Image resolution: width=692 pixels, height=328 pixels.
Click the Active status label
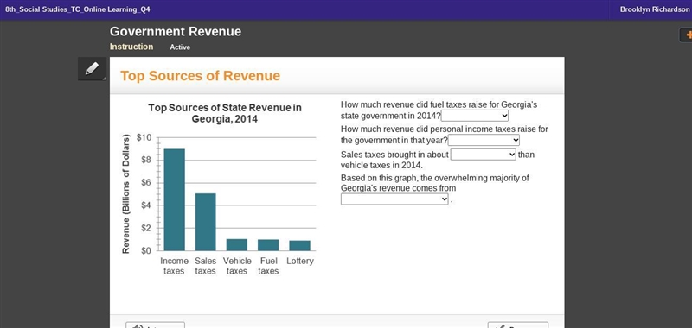click(180, 47)
